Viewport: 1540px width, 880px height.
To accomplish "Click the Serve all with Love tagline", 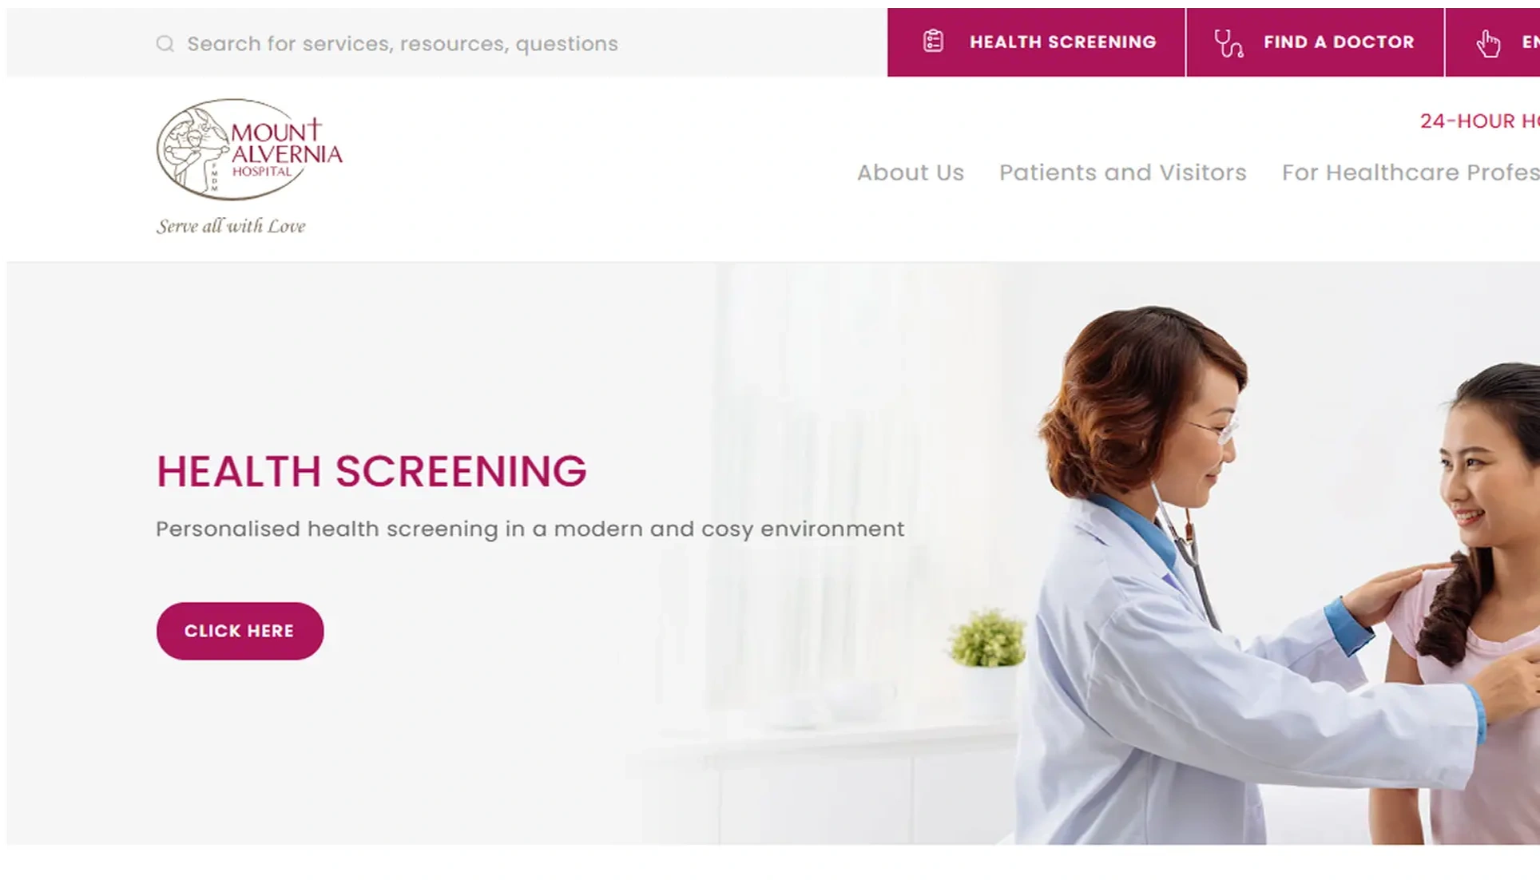I will pyautogui.click(x=231, y=226).
